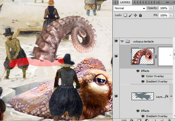Collapse effects list of Laye... layer
Screen dimensions: 175x121
[171, 96]
